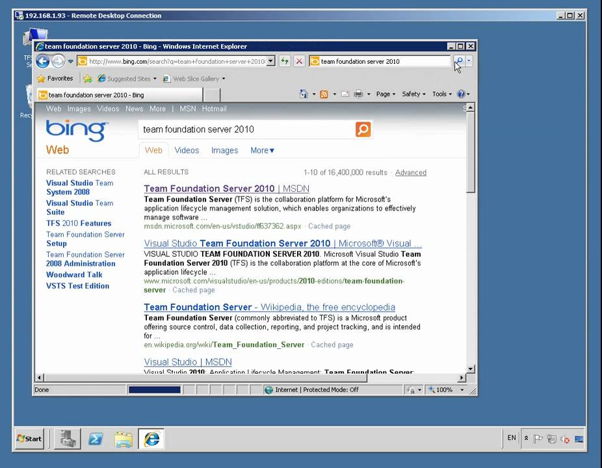The image size is (602, 468).
Task: Click the Bing search text field
Action: (247, 129)
